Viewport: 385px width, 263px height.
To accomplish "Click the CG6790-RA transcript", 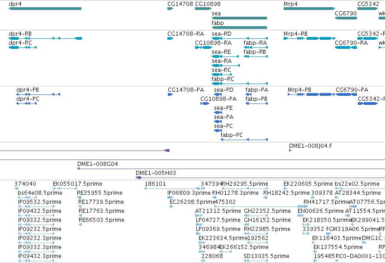I will coord(346,47).
